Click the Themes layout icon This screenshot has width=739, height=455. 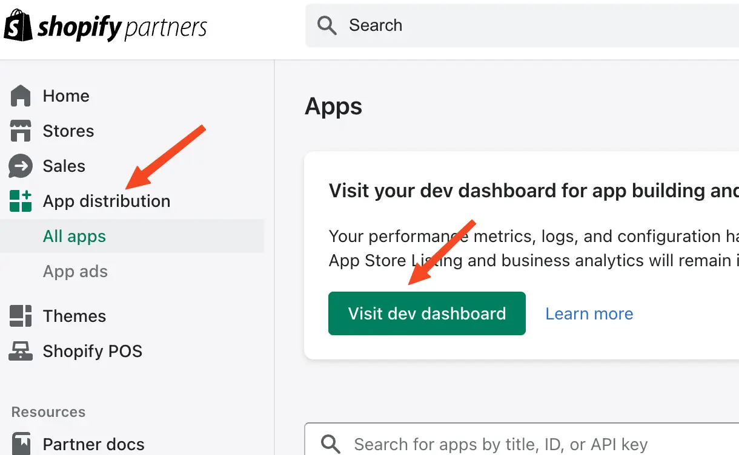[x=21, y=316]
